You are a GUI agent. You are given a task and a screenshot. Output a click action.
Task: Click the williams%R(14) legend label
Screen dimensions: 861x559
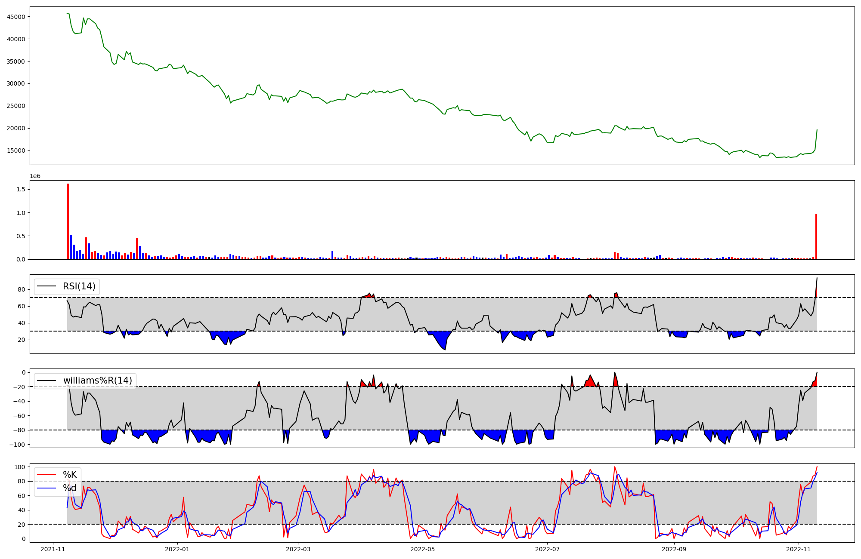coord(98,381)
